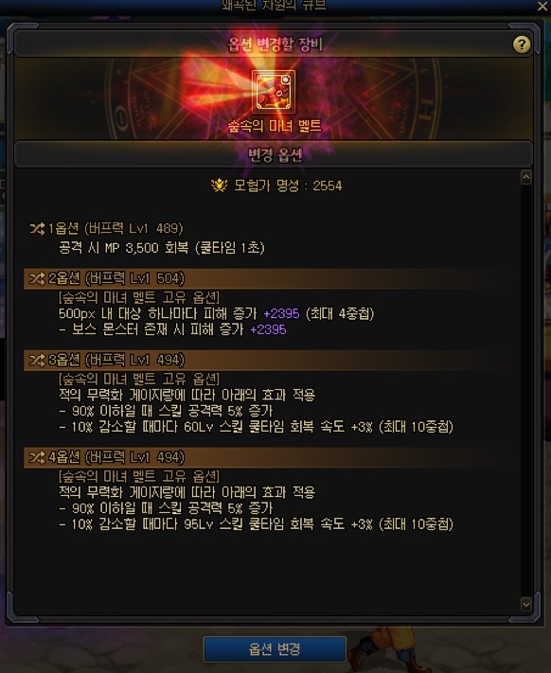Click the 변경 옵션 section header
The width and height of the screenshot is (551, 673).
[x=274, y=154]
